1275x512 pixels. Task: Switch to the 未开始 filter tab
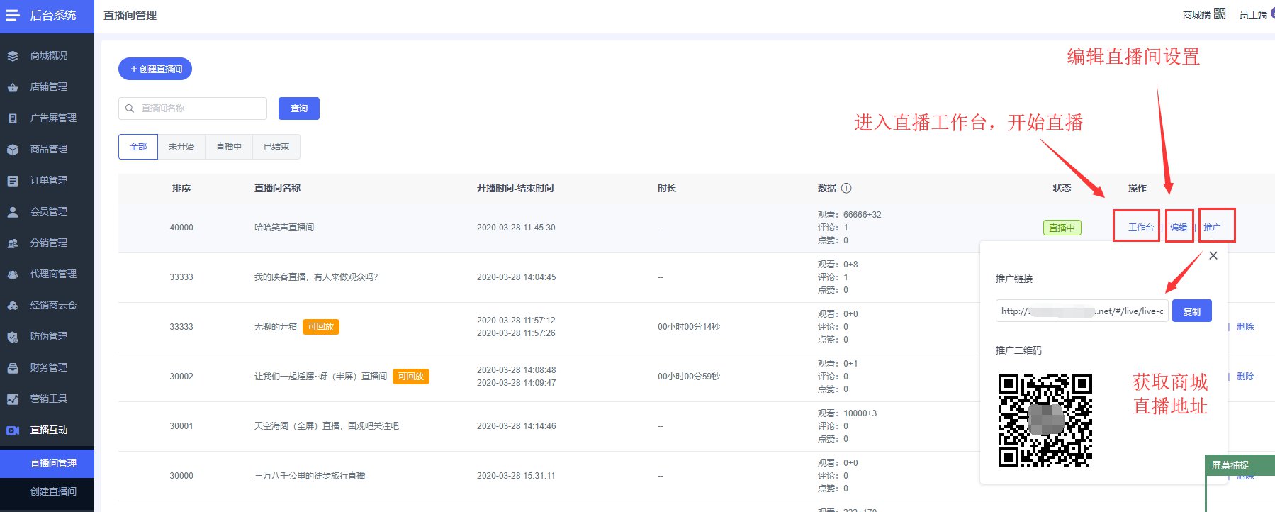tap(181, 147)
